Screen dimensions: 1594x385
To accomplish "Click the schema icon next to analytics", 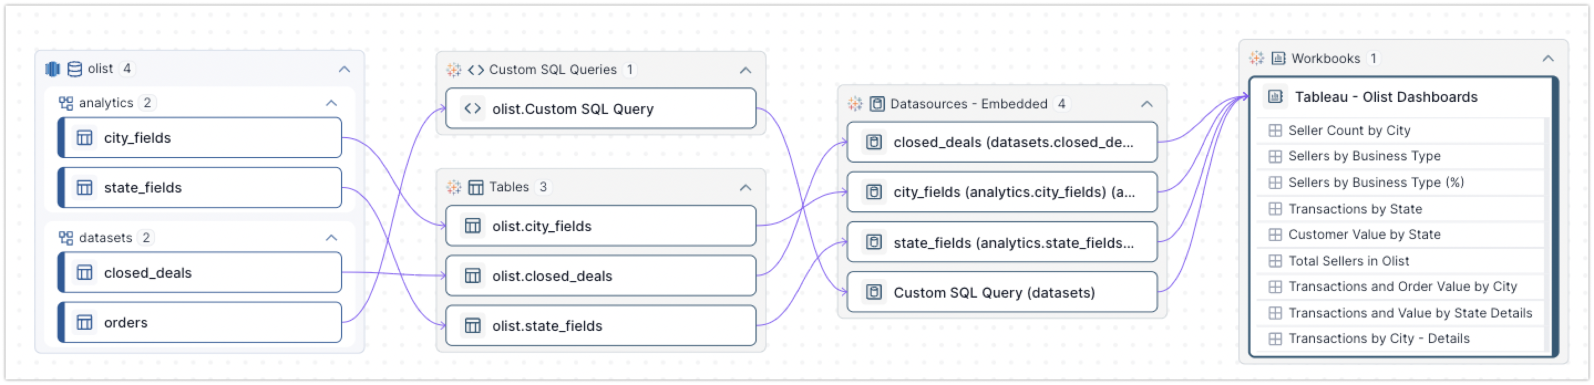I will pos(65,102).
